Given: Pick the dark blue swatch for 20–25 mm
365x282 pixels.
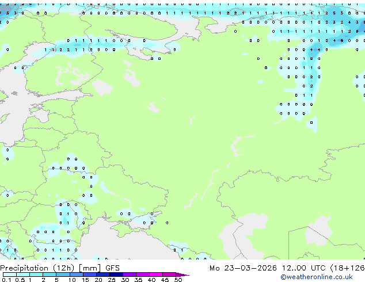Looking at the screenshot, I should tap(103, 275).
